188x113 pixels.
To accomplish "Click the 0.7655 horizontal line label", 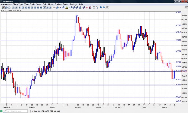I will [x=178, y=40].
